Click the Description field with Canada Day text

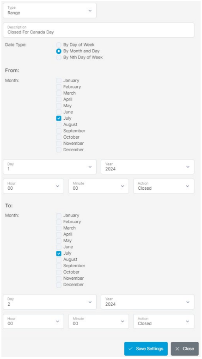point(98,30)
